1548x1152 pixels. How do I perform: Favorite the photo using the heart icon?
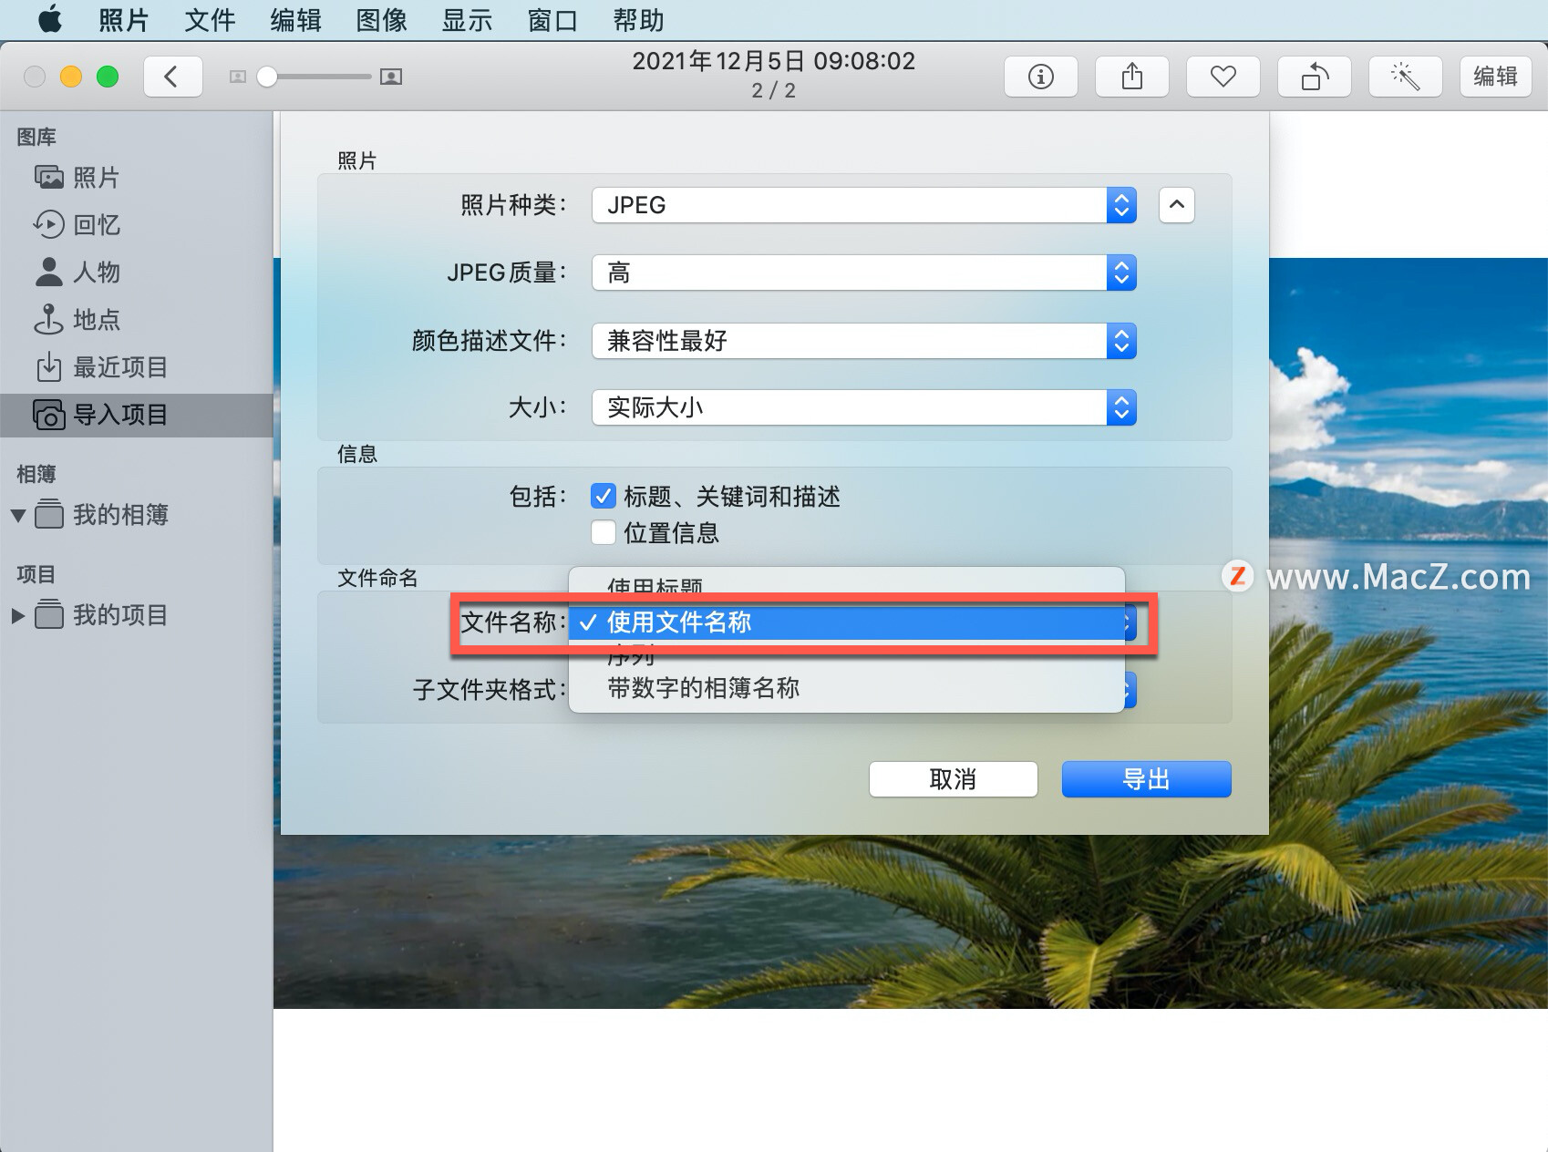(1223, 77)
